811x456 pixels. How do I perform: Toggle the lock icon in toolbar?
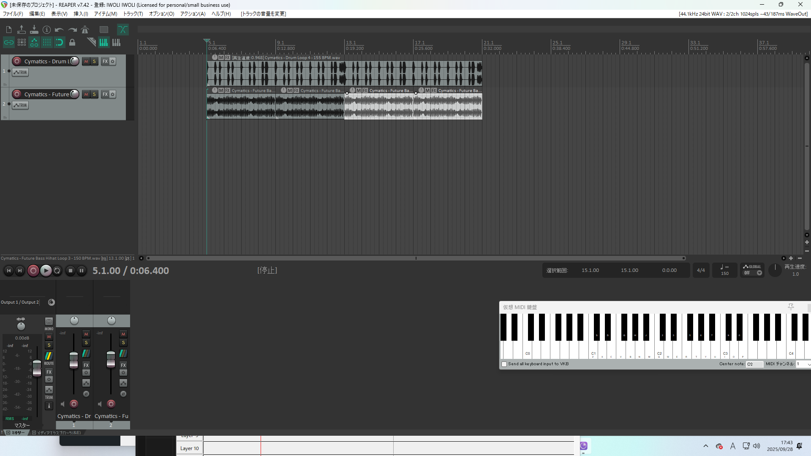pos(72,42)
